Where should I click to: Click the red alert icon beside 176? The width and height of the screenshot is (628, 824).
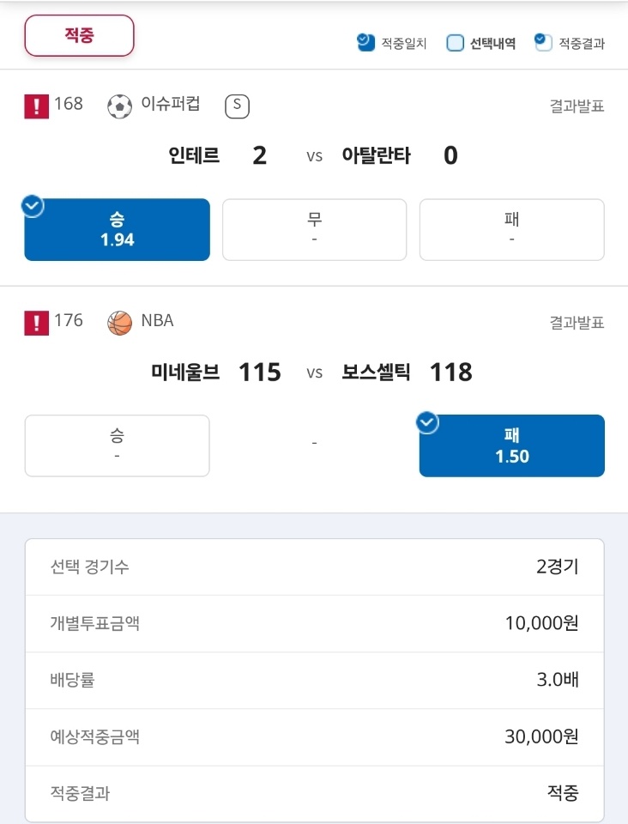click(36, 323)
